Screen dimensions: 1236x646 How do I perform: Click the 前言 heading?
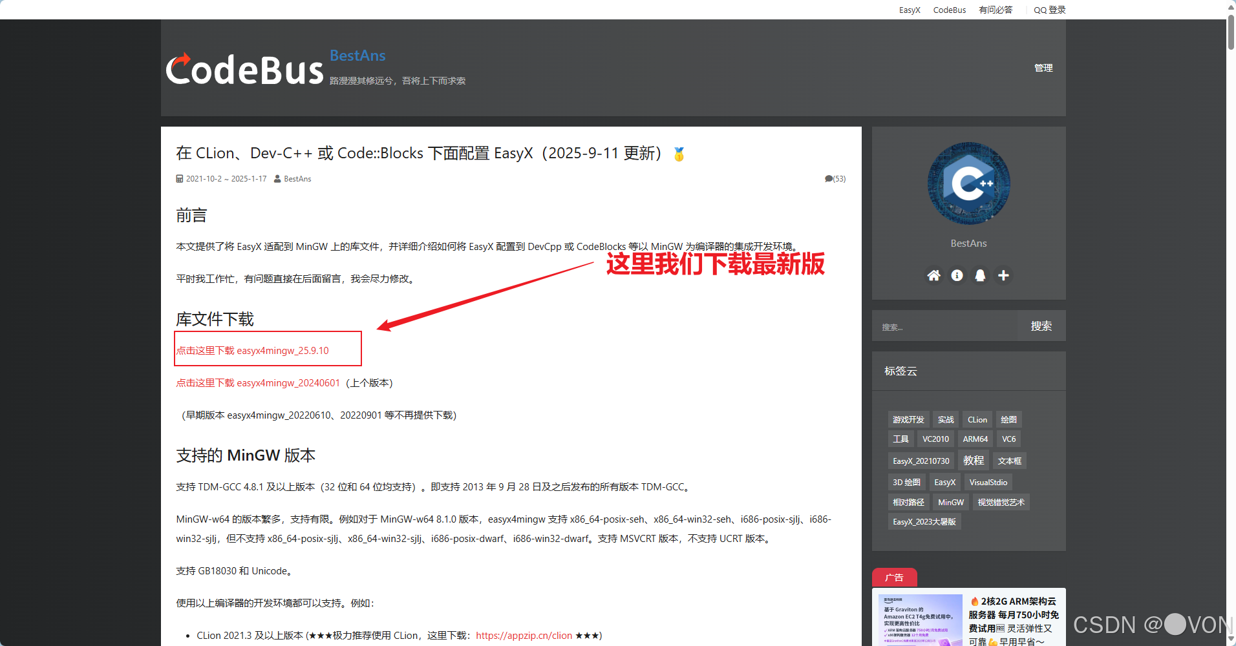[191, 216]
